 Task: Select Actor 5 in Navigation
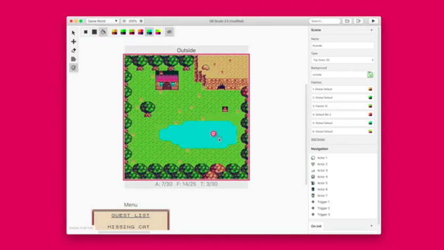(343, 183)
